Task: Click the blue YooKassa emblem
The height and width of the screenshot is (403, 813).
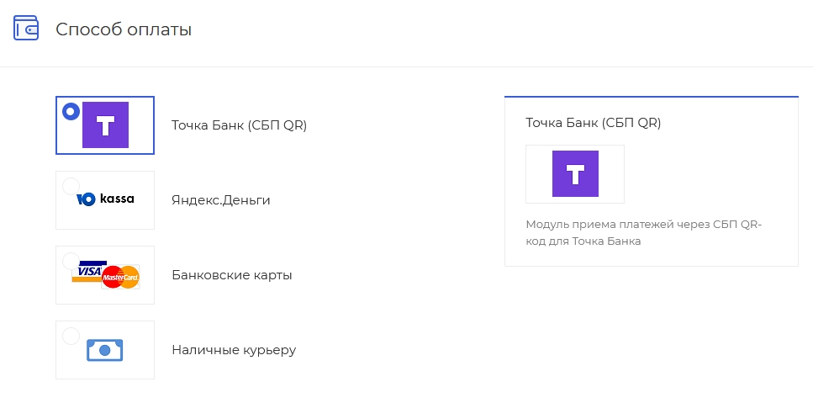Action: click(x=85, y=199)
